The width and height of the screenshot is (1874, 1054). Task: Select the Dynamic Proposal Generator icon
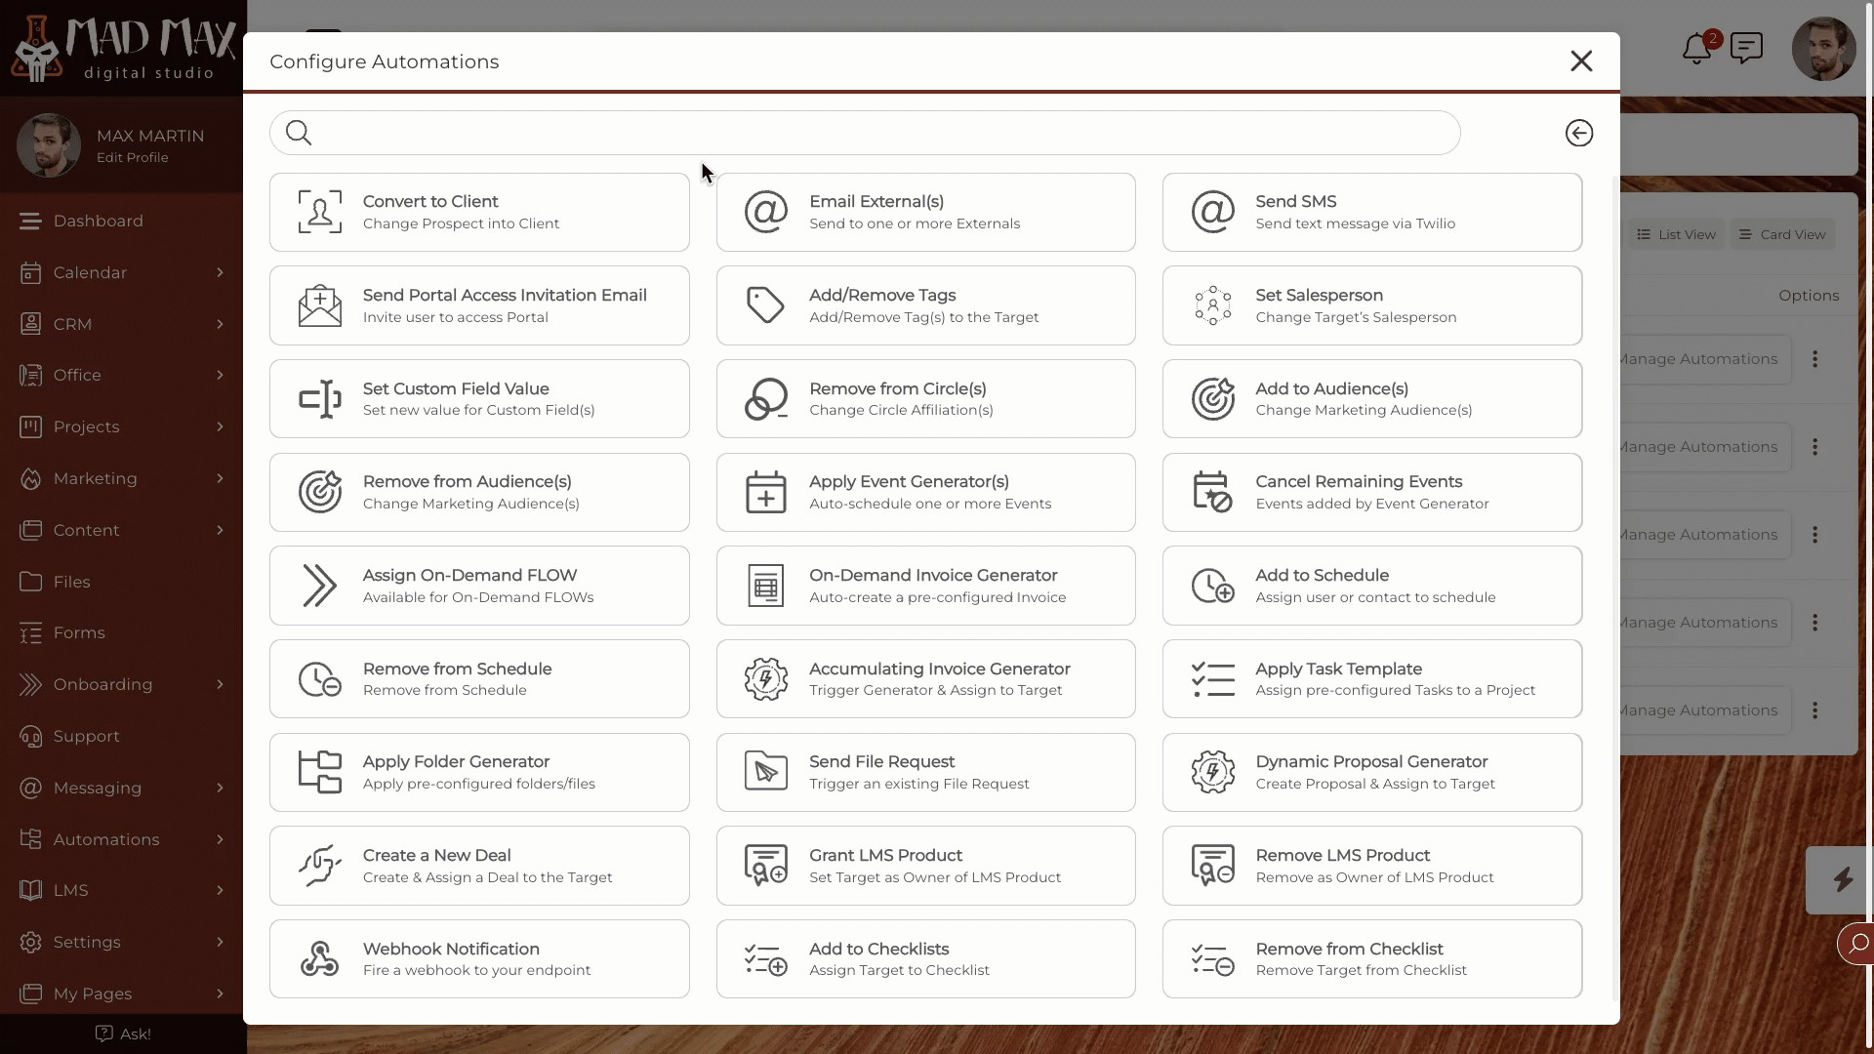pyautogui.click(x=1211, y=772)
